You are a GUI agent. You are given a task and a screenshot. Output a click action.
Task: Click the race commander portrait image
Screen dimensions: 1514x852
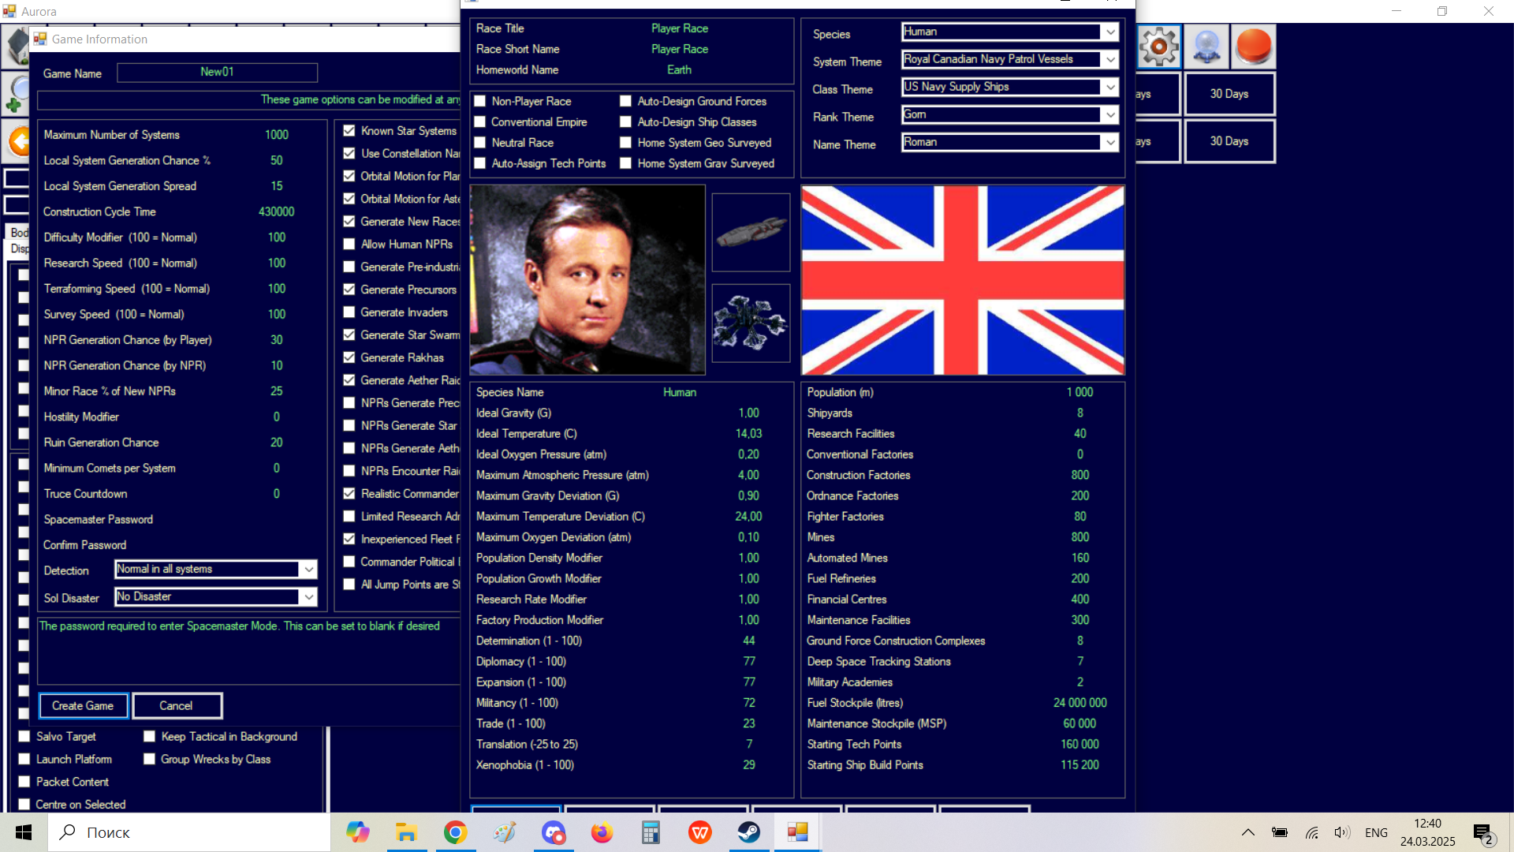(587, 280)
